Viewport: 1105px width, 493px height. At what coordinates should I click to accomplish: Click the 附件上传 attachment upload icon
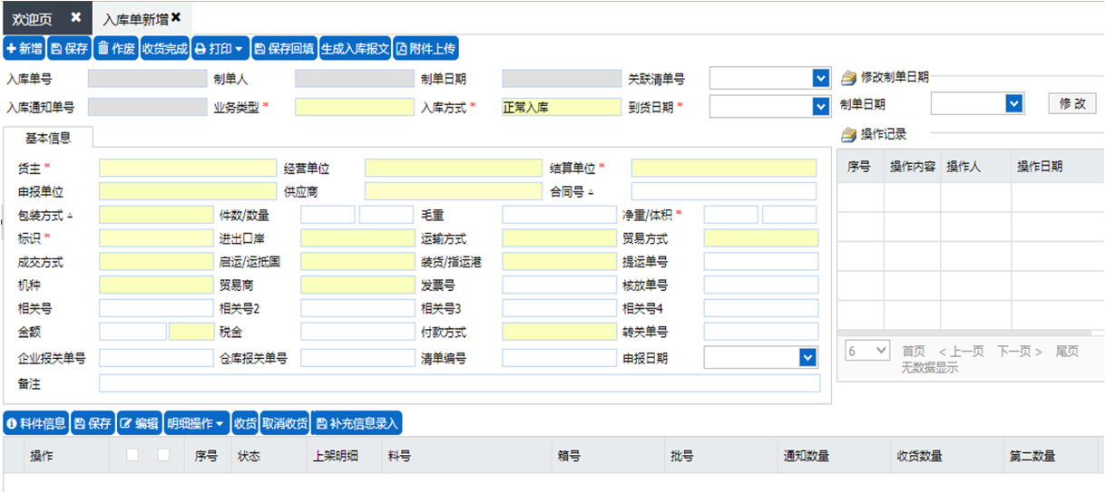pyautogui.click(x=402, y=49)
